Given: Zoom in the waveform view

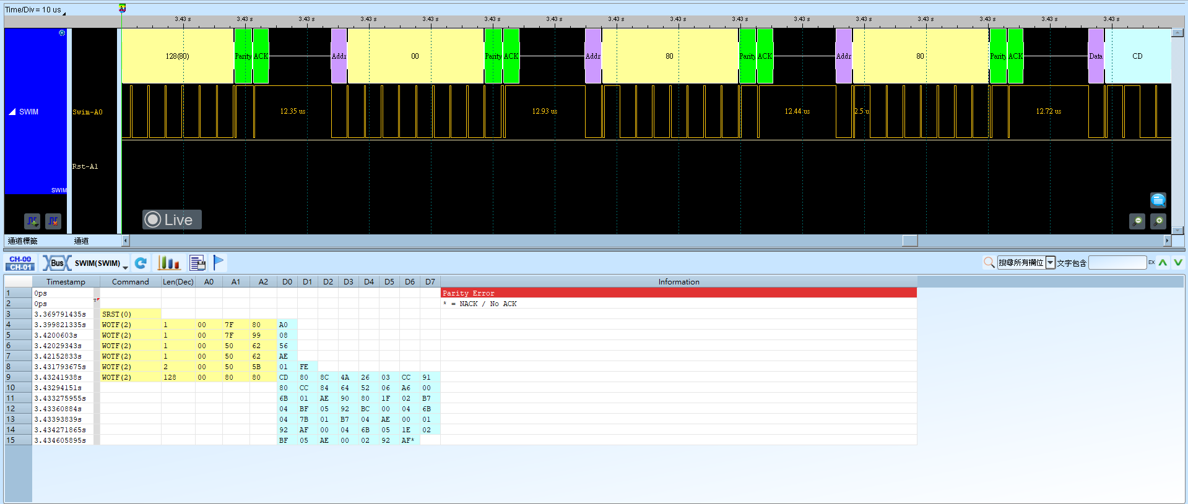Looking at the screenshot, I should 1158,221.
